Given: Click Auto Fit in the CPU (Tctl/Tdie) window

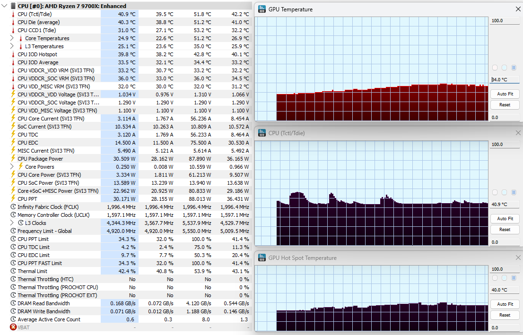Looking at the screenshot, I should [505, 219].
